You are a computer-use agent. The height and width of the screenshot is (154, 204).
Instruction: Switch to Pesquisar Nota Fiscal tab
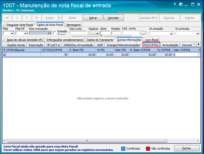[20, 25]
